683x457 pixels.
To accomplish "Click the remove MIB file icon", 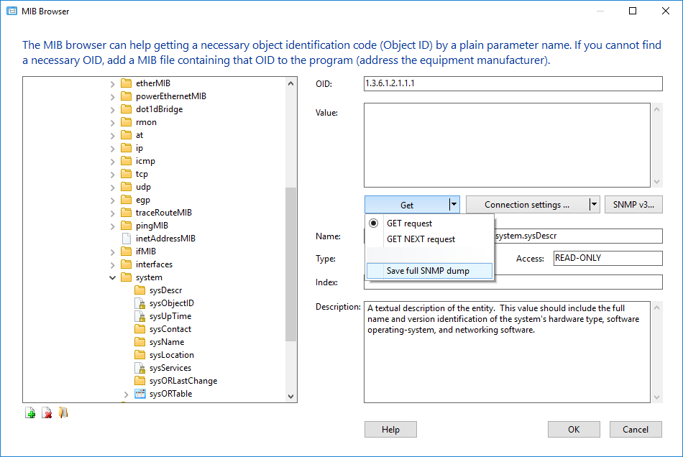I will point(47,412).
